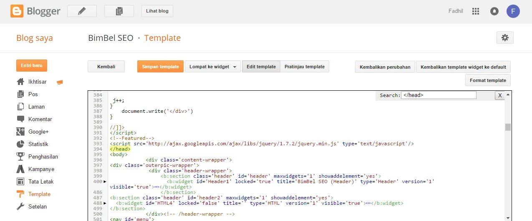Click line number 396 in gutter

98,160
